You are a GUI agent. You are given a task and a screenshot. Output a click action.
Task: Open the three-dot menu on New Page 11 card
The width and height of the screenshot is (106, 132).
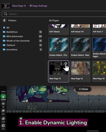point(61,63)
